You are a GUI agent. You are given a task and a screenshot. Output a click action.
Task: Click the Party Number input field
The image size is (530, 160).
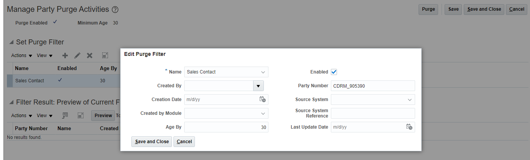click(373, 86)
